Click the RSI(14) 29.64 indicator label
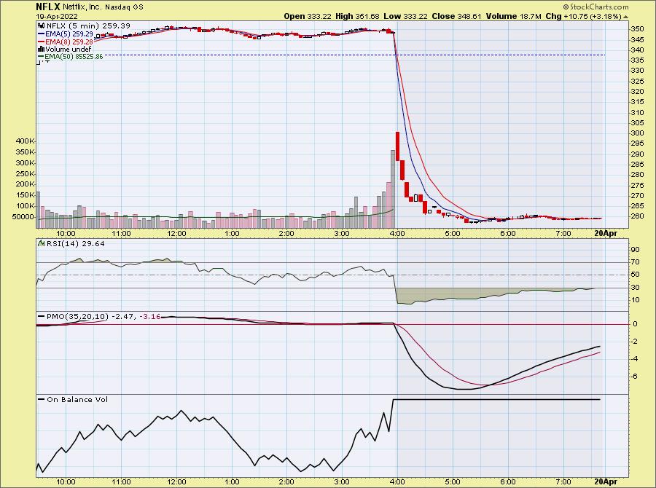 click(75, 243)
